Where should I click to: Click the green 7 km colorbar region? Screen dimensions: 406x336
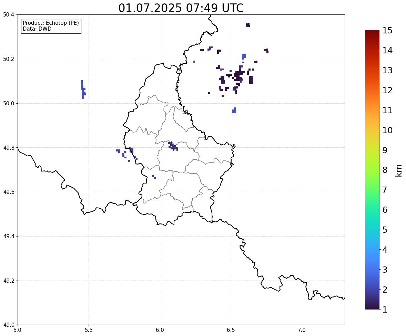point(372,190)
